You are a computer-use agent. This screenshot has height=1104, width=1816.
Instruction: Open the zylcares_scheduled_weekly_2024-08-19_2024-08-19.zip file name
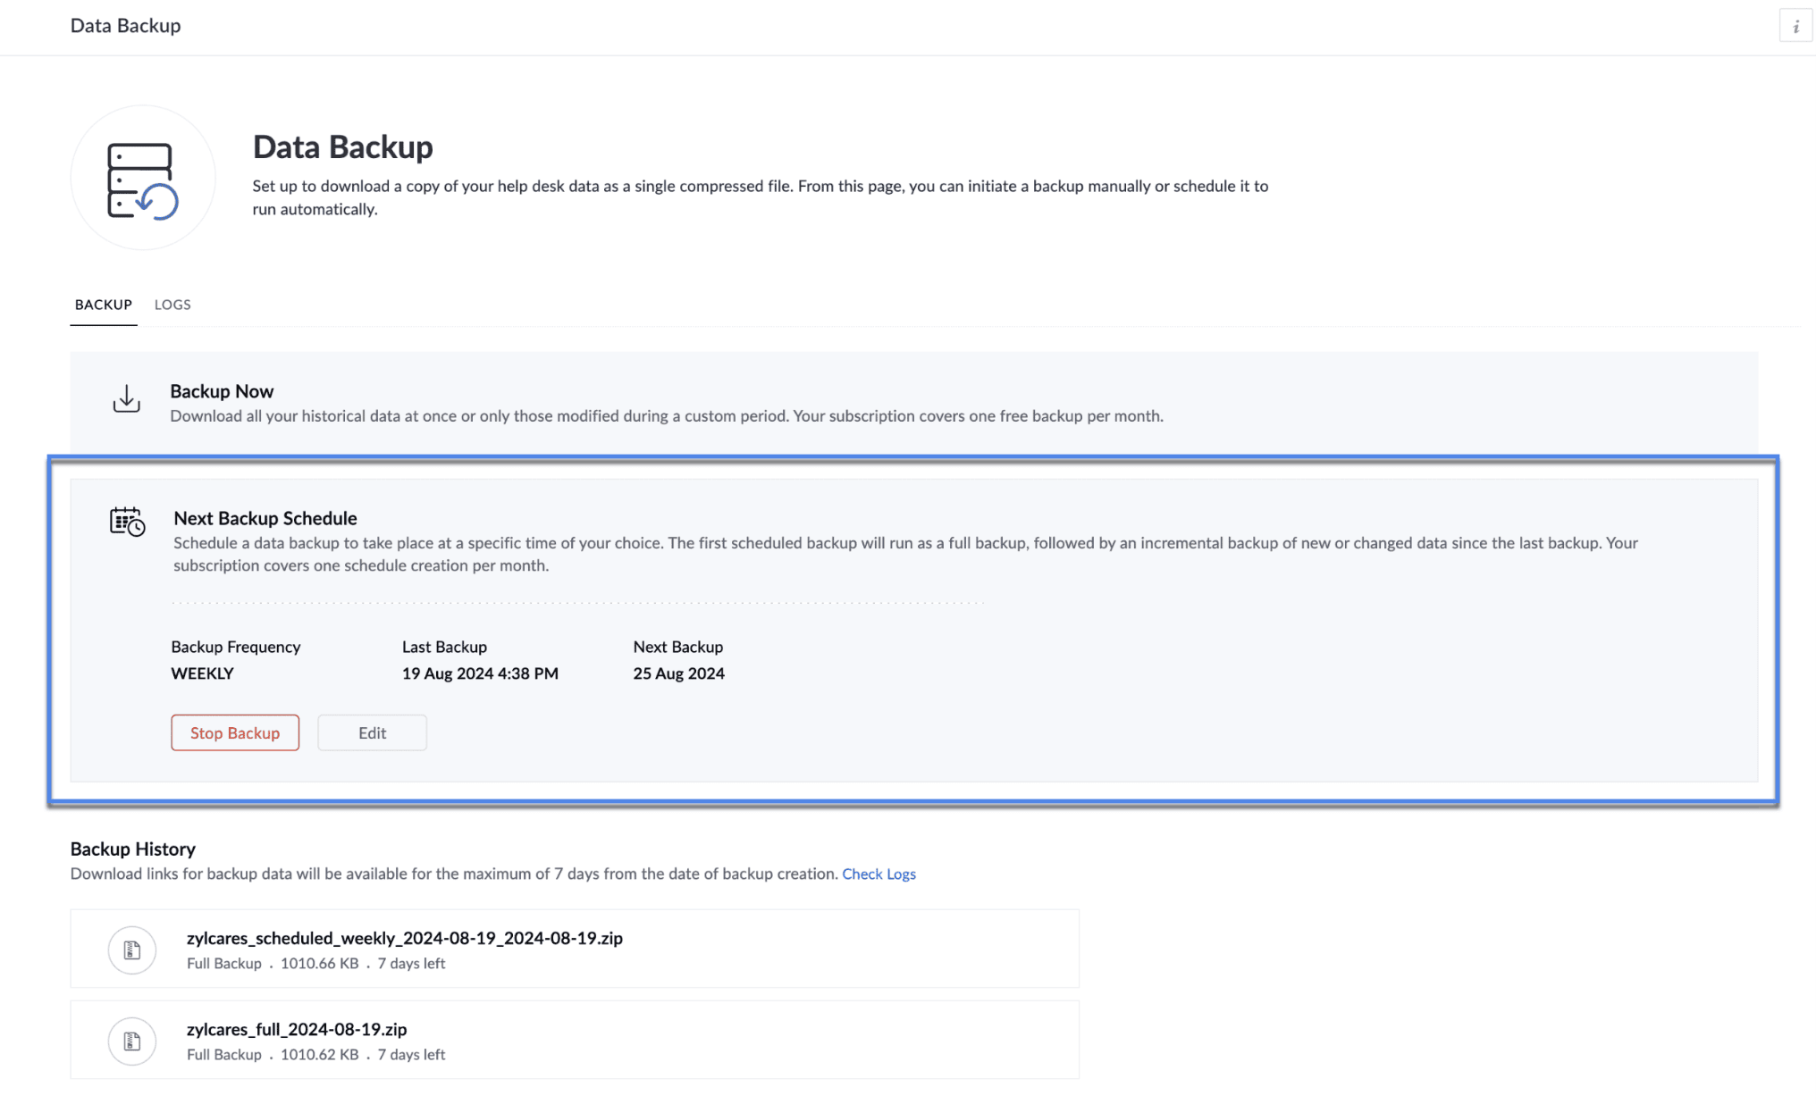point(404,938)
